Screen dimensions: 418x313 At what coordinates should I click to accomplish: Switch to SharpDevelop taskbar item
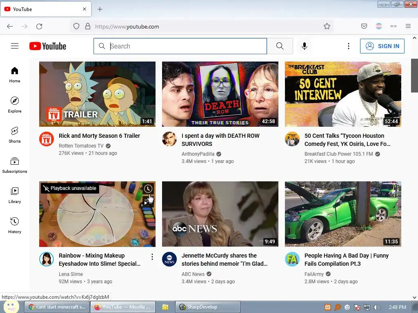click(x=208, y=307)
